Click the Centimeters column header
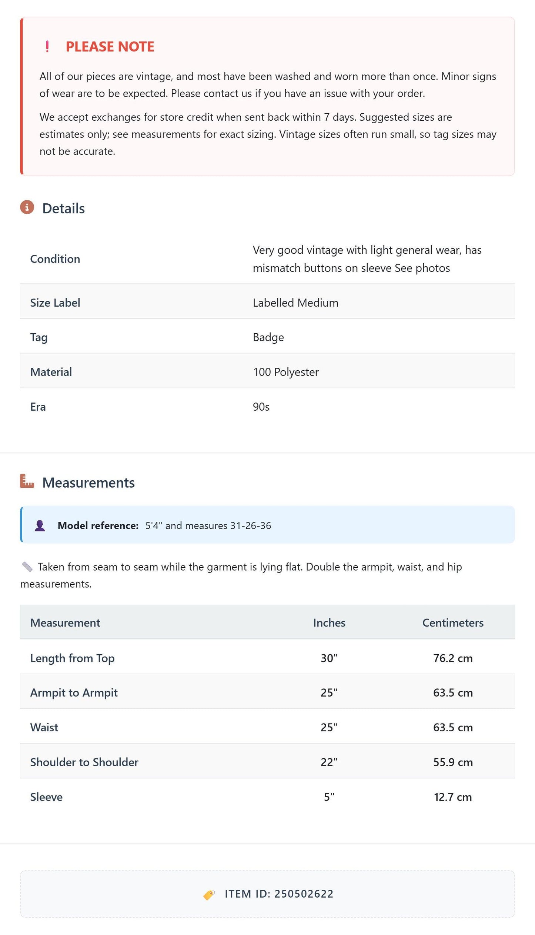 pyautogui.click(x=453, y=622)
